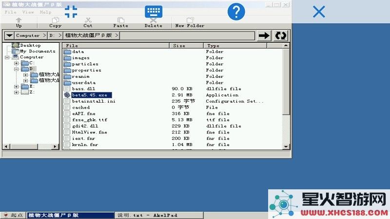Open the 起点 start button
The width and height of the screenshot is (390, 219).
pos(14,215)
